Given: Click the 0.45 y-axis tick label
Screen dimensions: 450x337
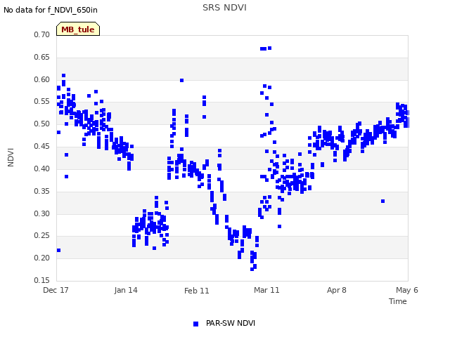Looking at the screenshot, I should point(42,146).
